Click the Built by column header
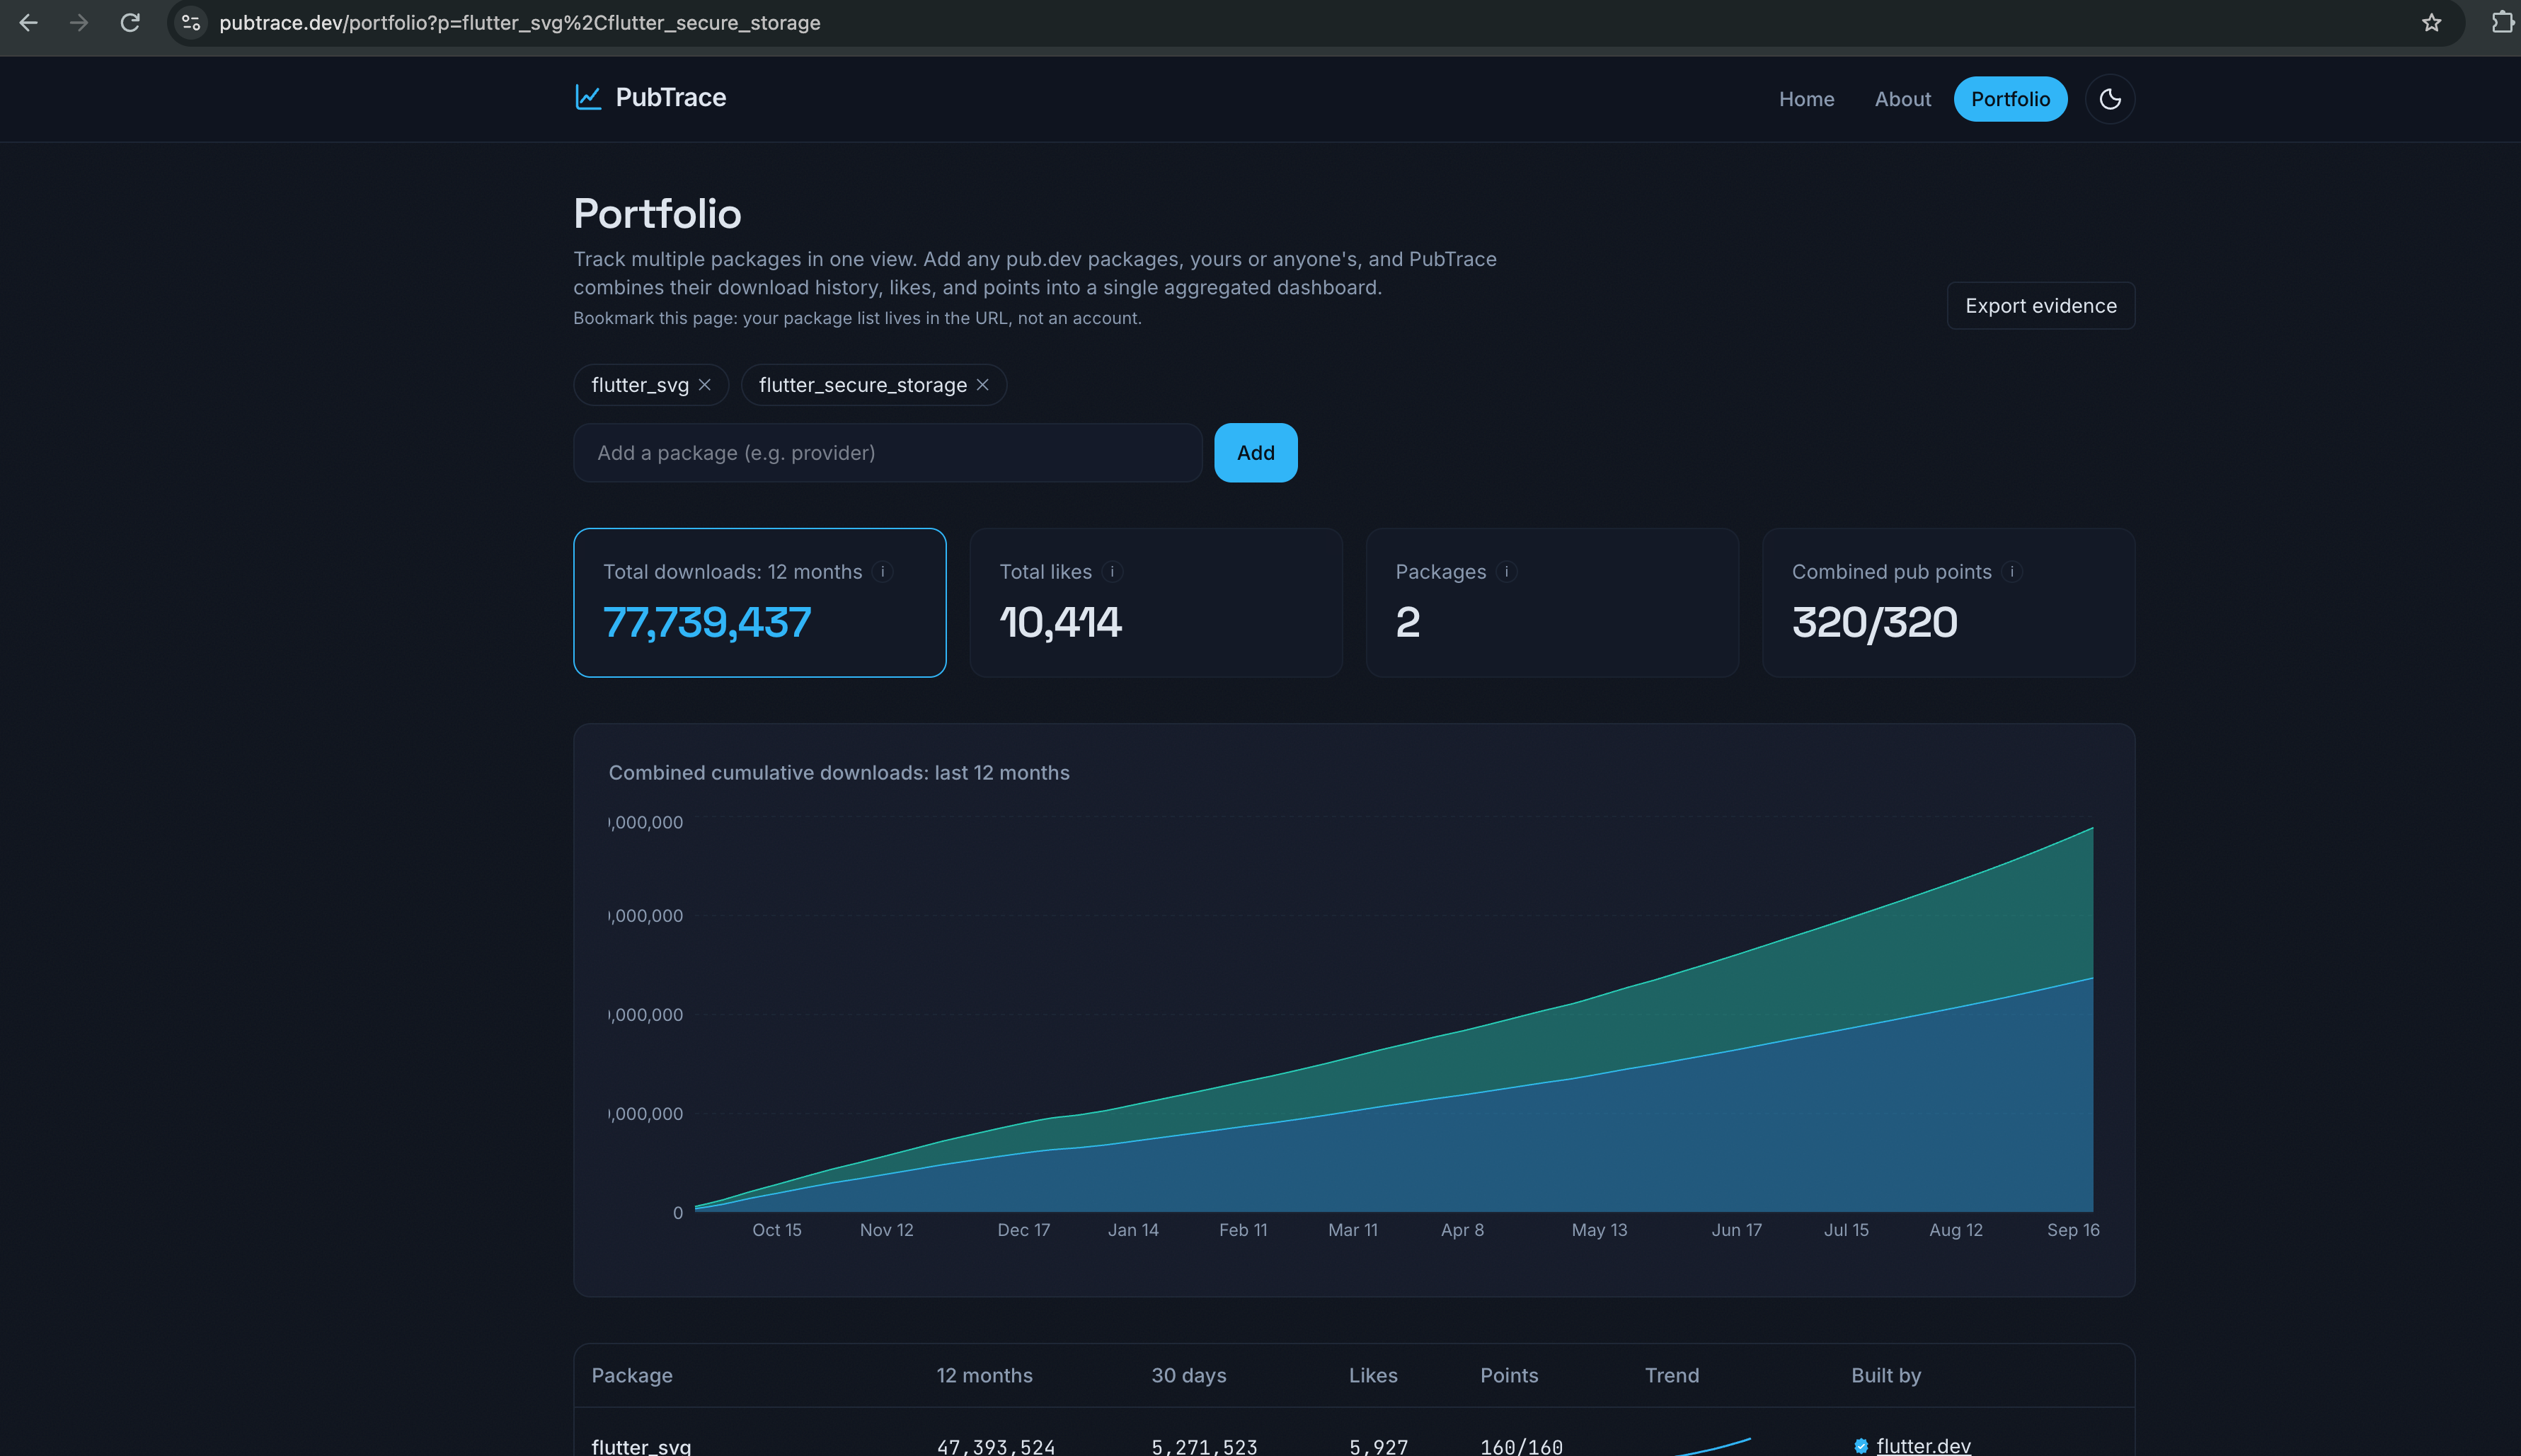 pyautogui.click(x=1885, y=1375)
